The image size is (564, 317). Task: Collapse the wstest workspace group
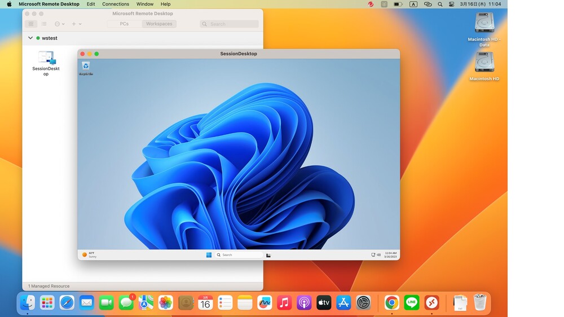pyautogui.click(x=30, y=38)
